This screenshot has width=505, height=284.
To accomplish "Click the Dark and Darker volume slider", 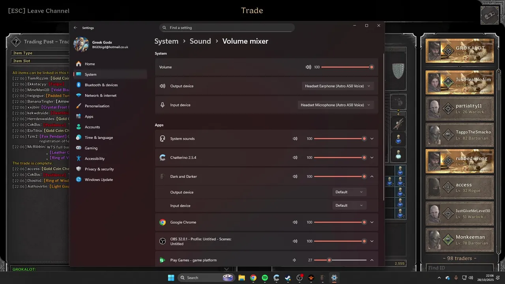I will (340, 177).
